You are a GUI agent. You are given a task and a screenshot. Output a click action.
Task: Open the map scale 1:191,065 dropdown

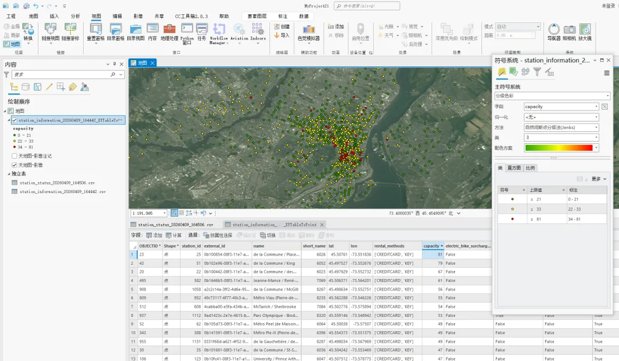click(x=164, y=213)
